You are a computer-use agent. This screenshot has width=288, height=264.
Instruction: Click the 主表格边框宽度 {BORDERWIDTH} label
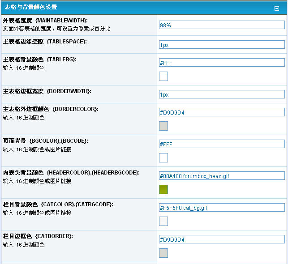[47, 91]
